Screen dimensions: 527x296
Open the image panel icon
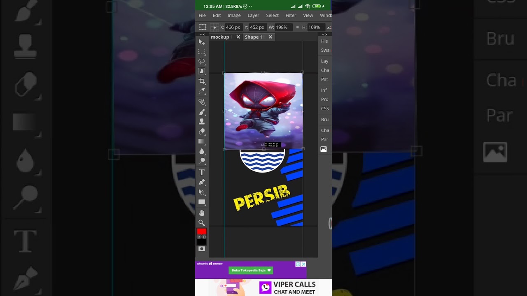(x=324, y=149)
